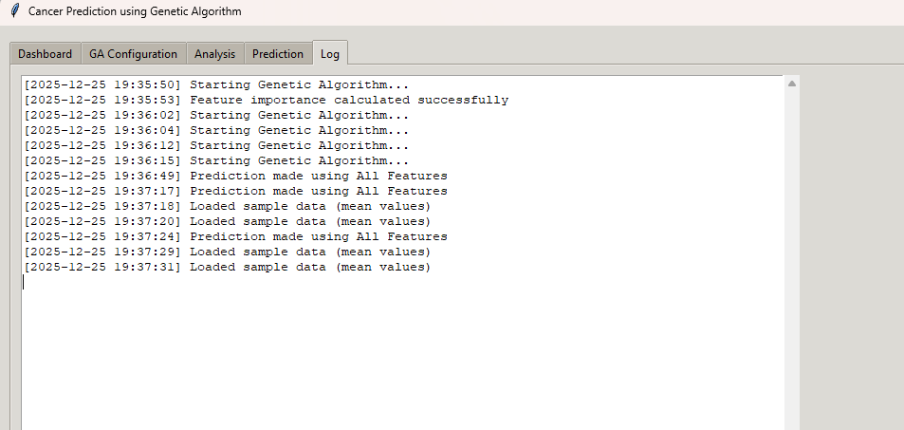Switch to the Dashboard tab
This screenshot has width=904, height=430.
[45, 54]
